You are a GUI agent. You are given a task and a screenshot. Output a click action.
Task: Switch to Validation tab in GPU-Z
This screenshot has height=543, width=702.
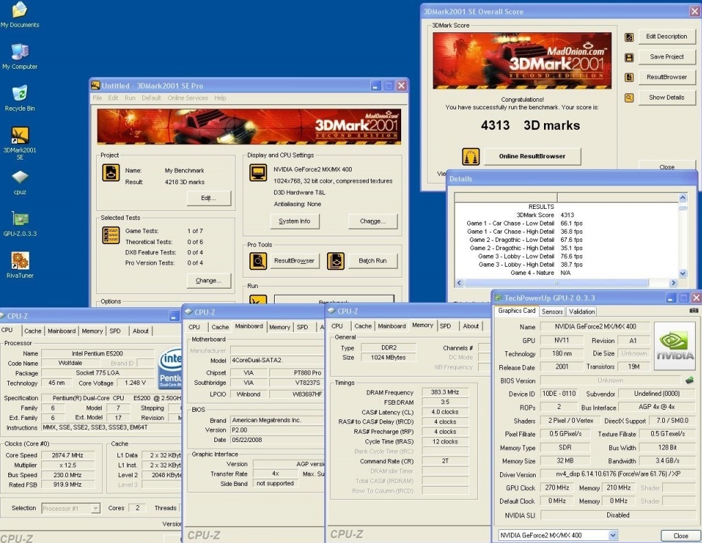coord(582,311)
